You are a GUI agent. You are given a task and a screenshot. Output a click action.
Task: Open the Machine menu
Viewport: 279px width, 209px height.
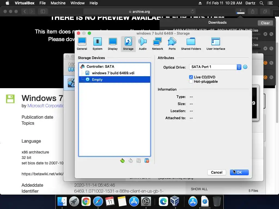coord(58,3)
